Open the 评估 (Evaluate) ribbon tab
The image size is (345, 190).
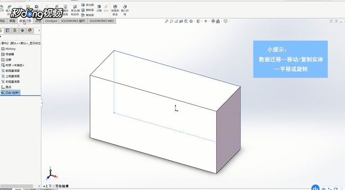38,21
